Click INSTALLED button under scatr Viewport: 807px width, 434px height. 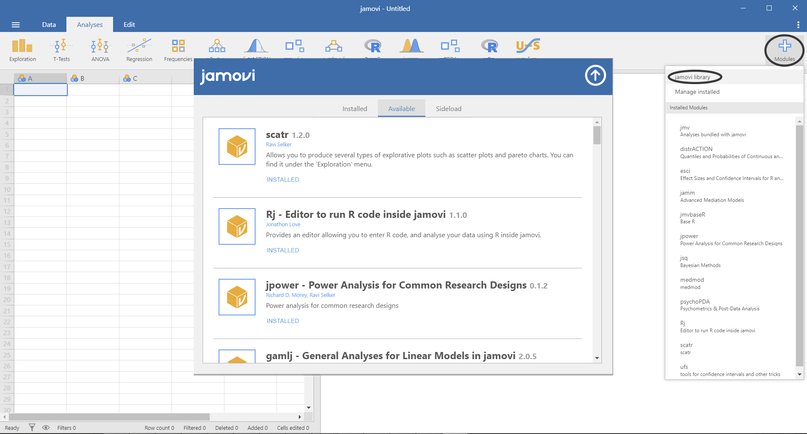[283, 180]
